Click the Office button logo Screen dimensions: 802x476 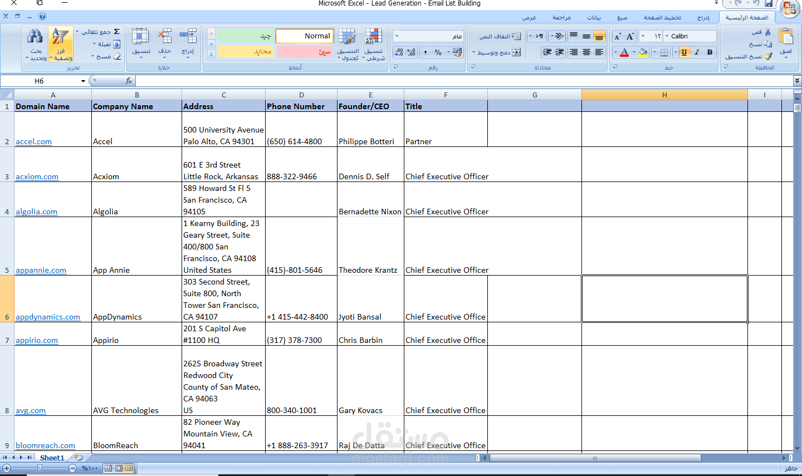tap(790, 8)
